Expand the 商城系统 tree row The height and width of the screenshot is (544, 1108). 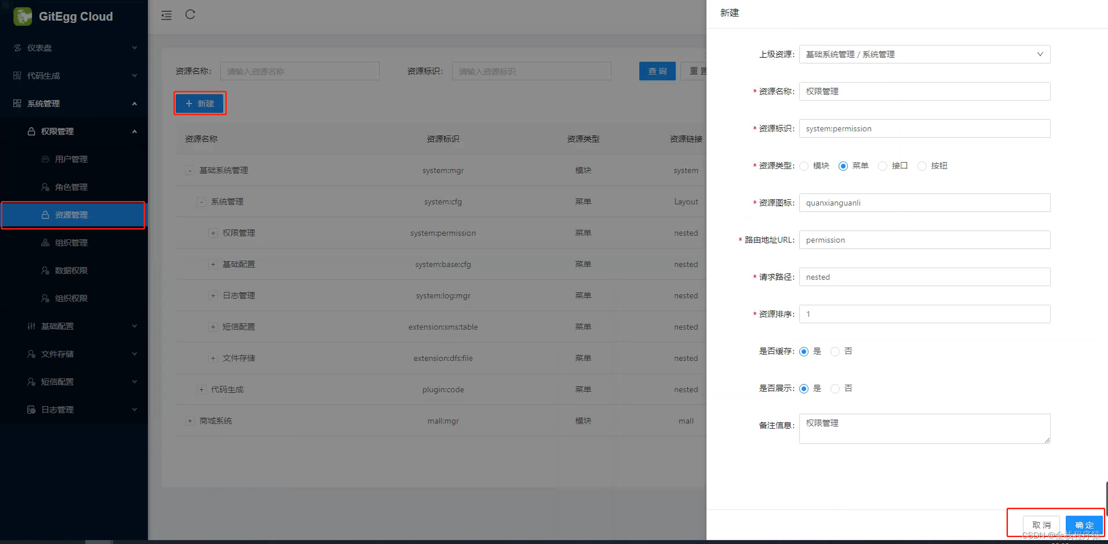point(190,421)
